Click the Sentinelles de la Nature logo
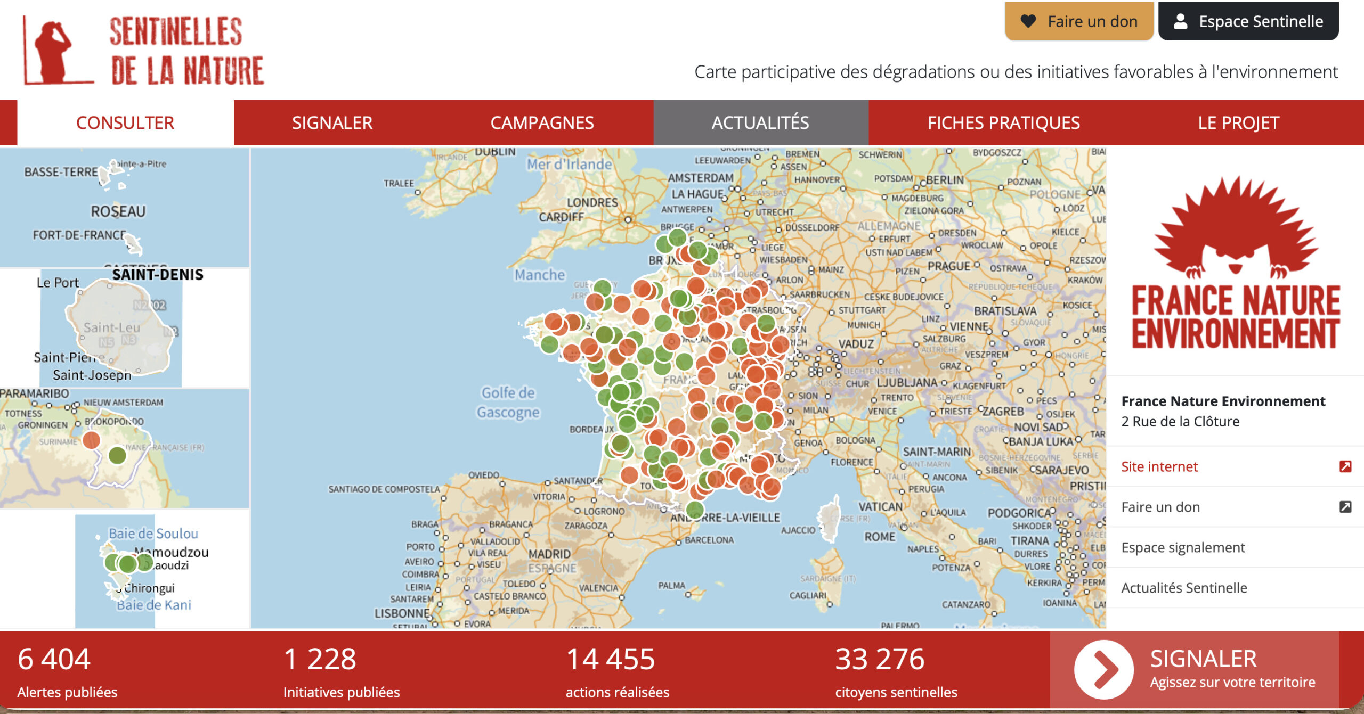This screenshot has height=714, width=1364. (x=143, y=50)
